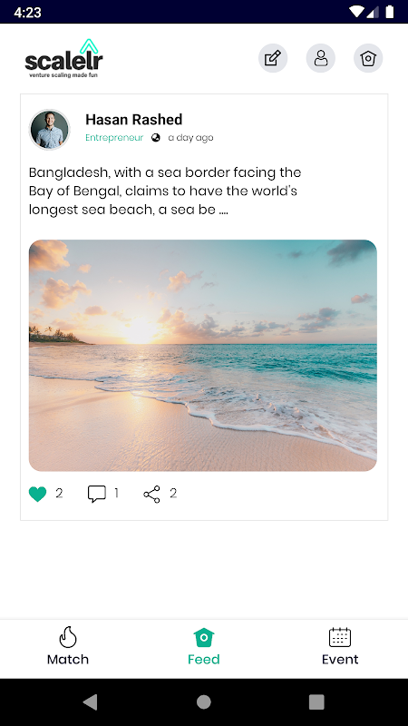The width and height of the screenshot is (408, 726).
Task: Select the Feed tab
Action: [x=203, y=647]
